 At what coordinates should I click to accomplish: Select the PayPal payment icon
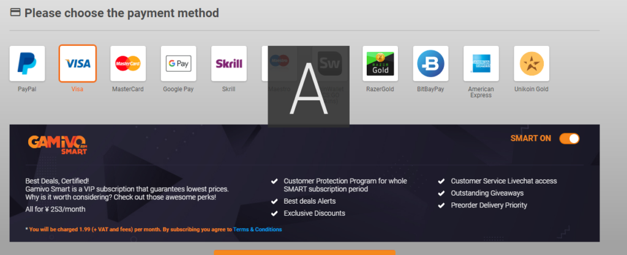(27, 64)
